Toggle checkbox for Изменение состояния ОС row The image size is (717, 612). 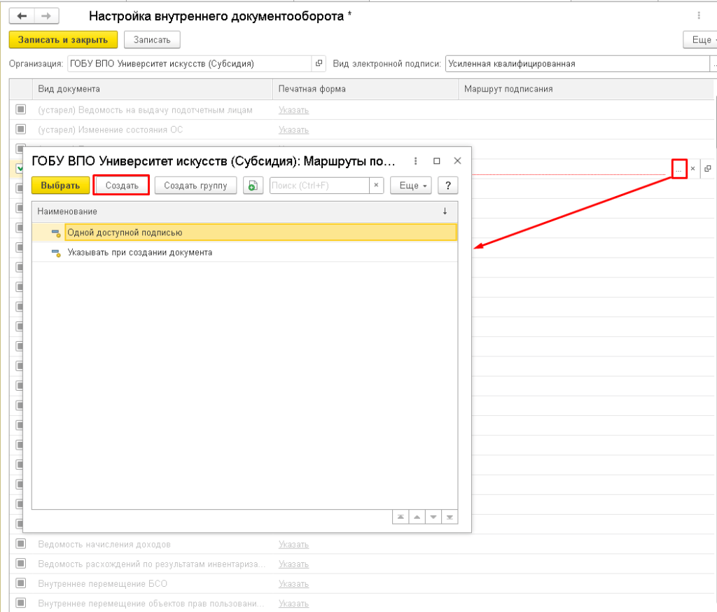(20, 130)
